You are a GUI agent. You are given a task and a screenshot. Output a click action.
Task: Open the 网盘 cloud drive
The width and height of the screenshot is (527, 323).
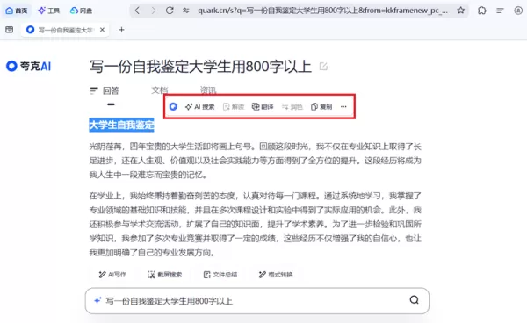81,11
